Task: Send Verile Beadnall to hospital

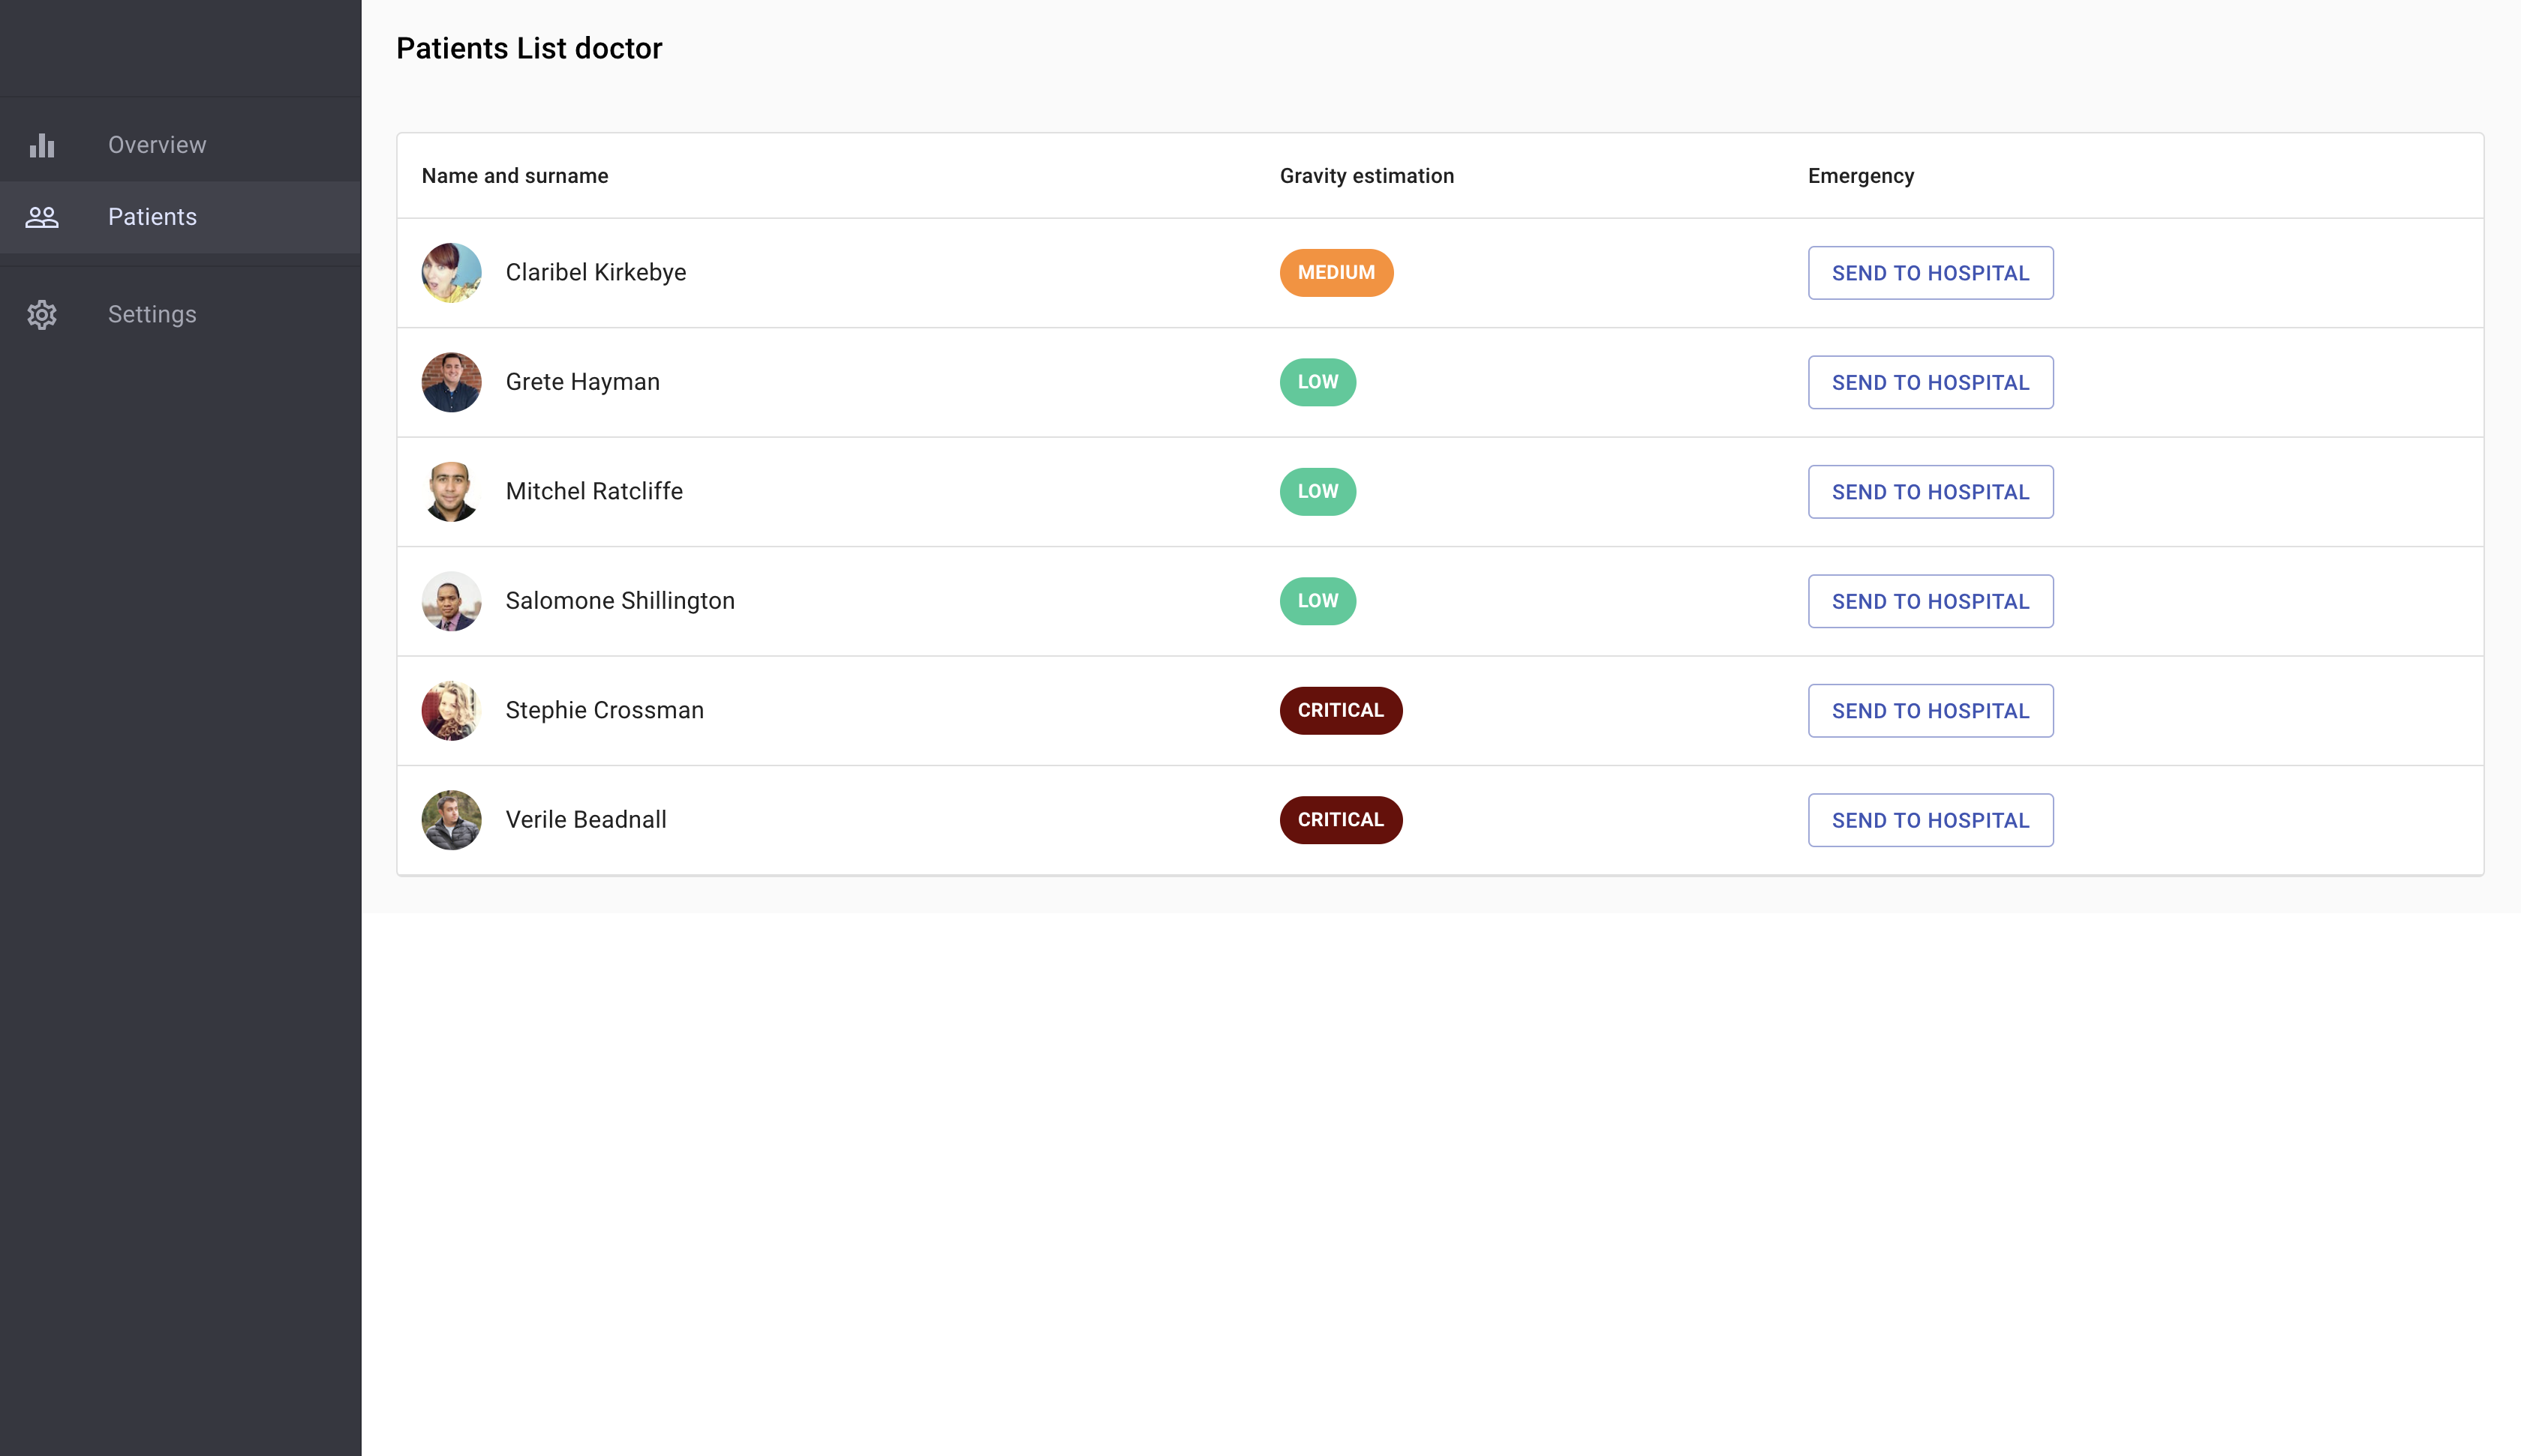Action: coord(1930,820)
